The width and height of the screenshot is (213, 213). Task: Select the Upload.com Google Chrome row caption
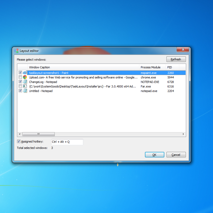(x=83, y=77)
